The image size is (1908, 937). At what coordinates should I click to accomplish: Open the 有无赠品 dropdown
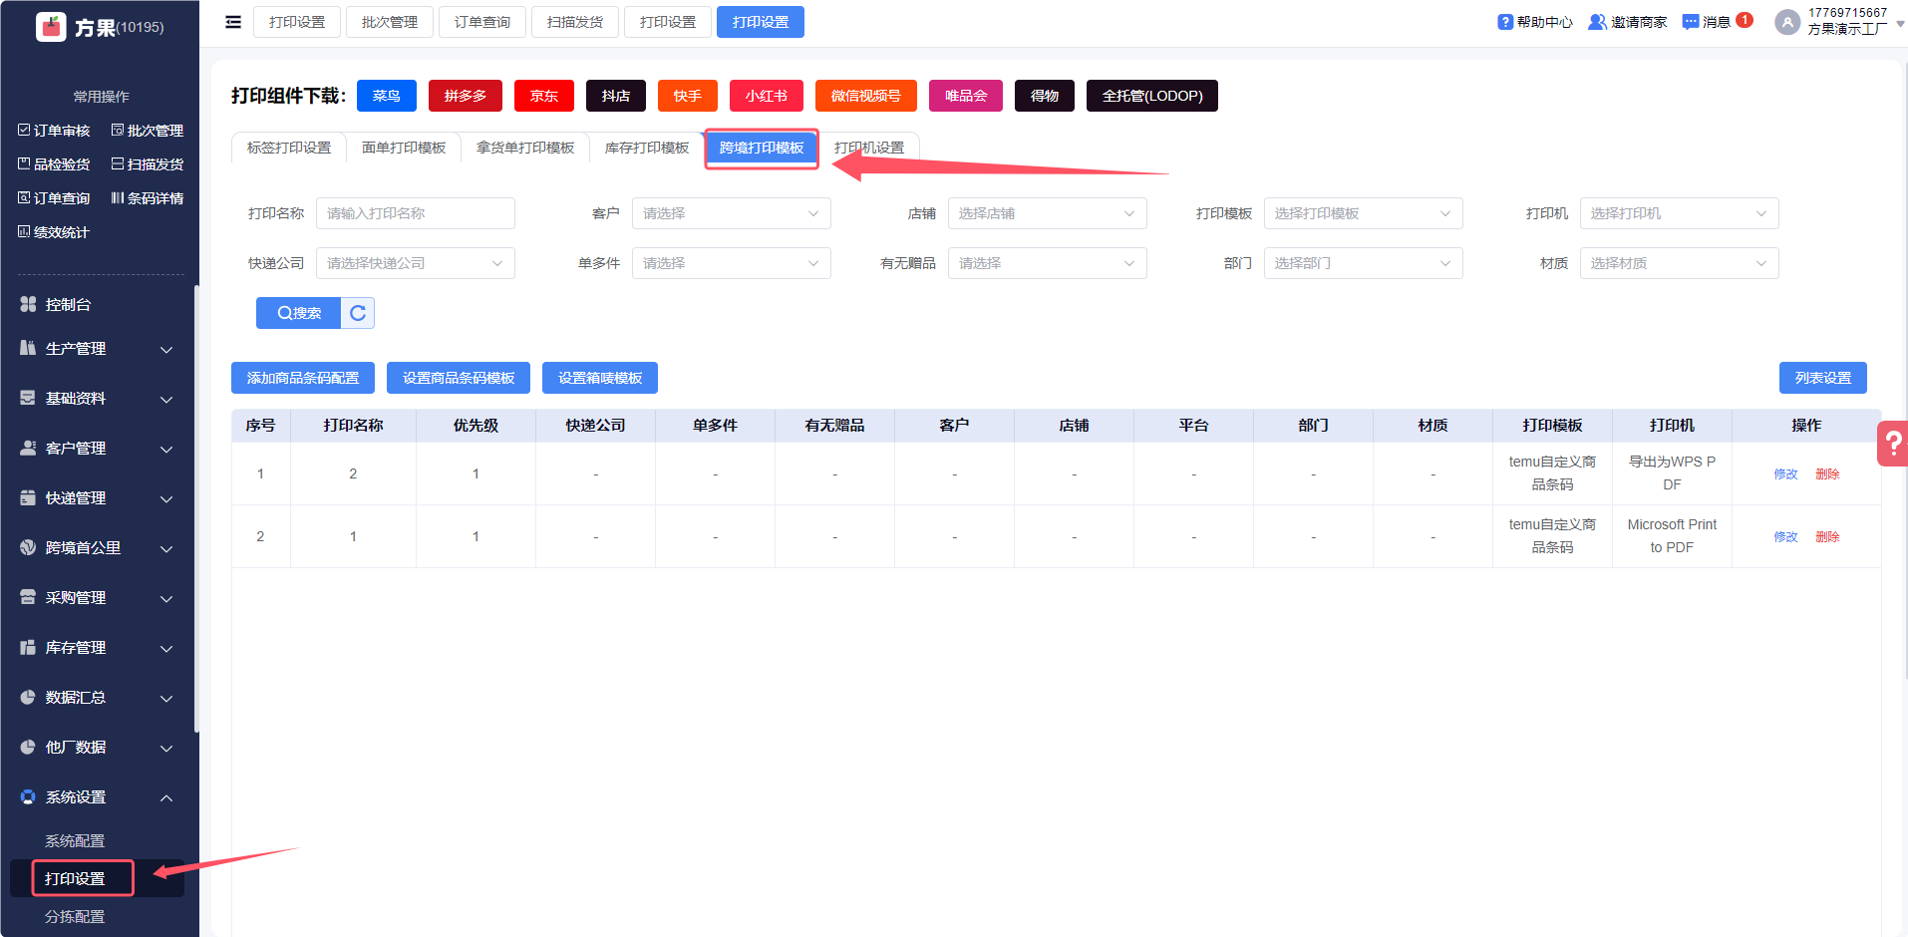[x=1048, y=263]
